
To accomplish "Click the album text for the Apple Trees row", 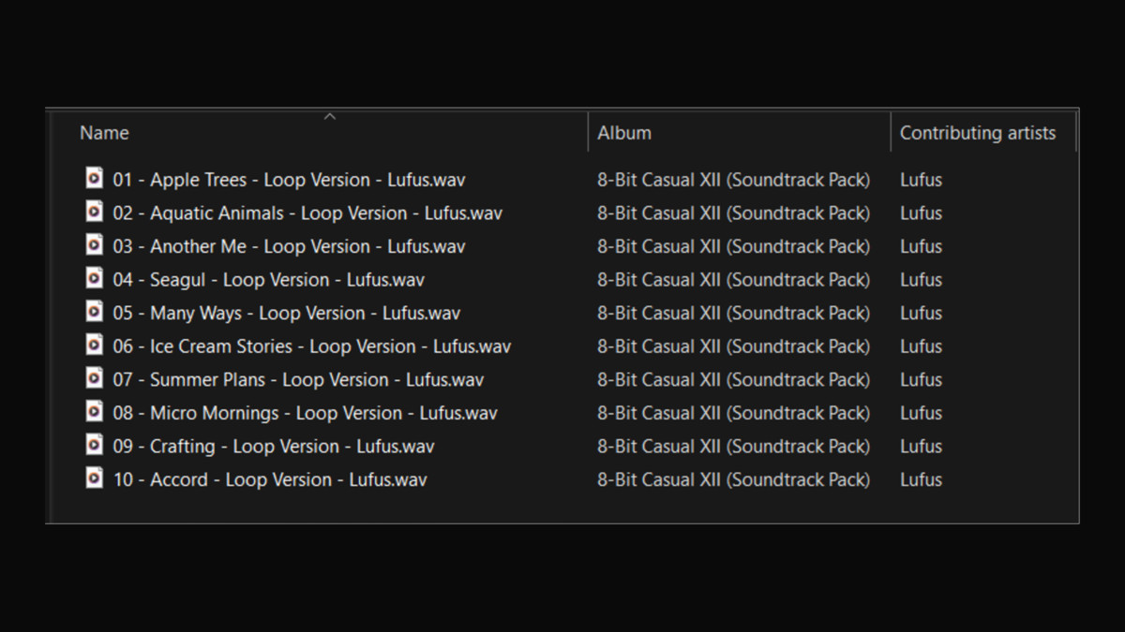I will point(733,180).
